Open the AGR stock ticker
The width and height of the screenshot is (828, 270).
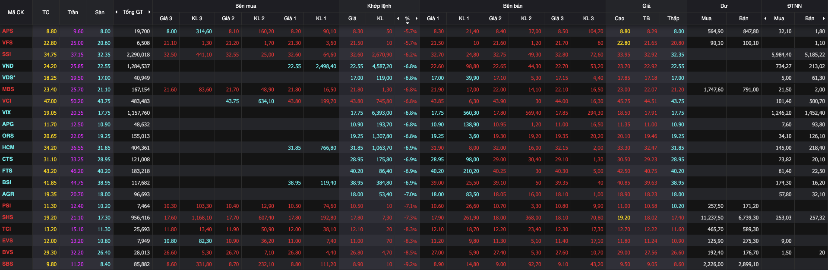(x=8, y=194)
